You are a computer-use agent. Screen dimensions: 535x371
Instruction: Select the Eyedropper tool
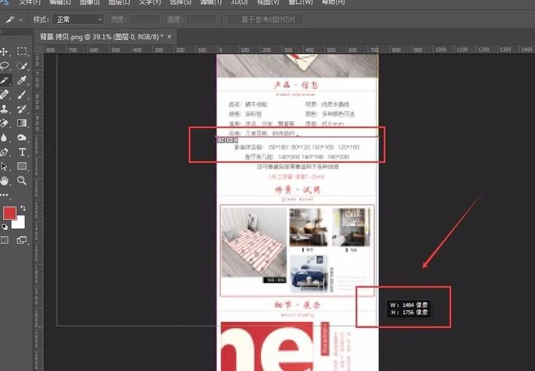pyautogui.click(x=22, y=80)
